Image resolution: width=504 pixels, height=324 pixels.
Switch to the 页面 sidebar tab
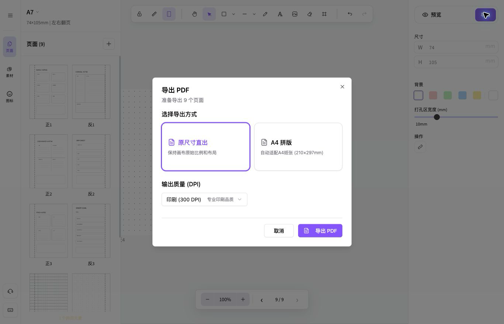10,47
